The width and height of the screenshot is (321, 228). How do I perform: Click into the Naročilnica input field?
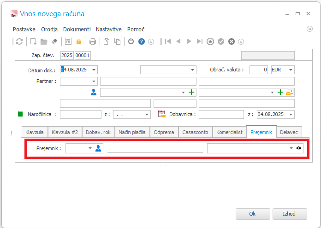(x=80, y=114)
